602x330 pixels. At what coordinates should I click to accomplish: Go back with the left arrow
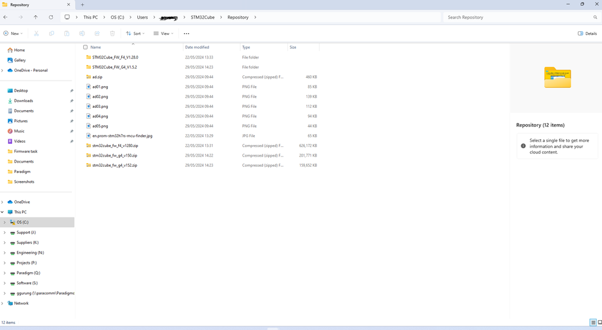[5, 17]
